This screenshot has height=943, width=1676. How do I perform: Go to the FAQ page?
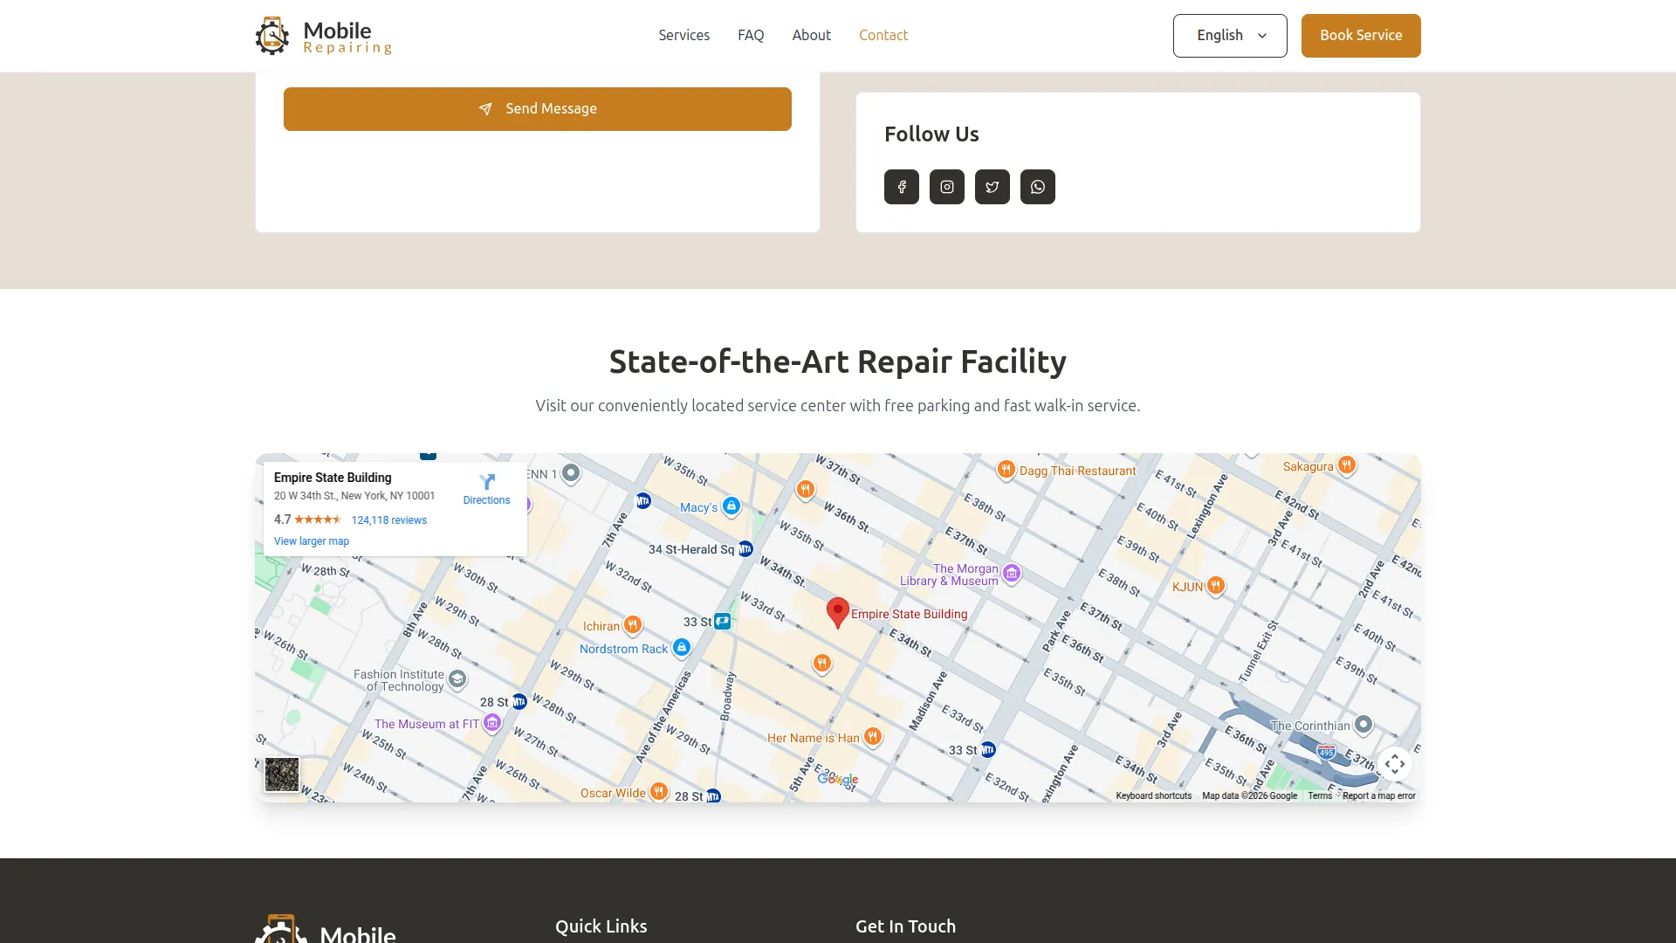point(750,35)
